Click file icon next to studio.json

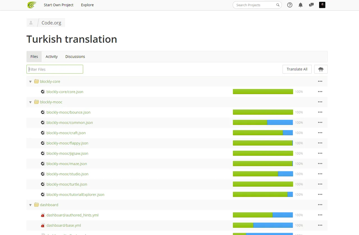(x=43, y=174)
